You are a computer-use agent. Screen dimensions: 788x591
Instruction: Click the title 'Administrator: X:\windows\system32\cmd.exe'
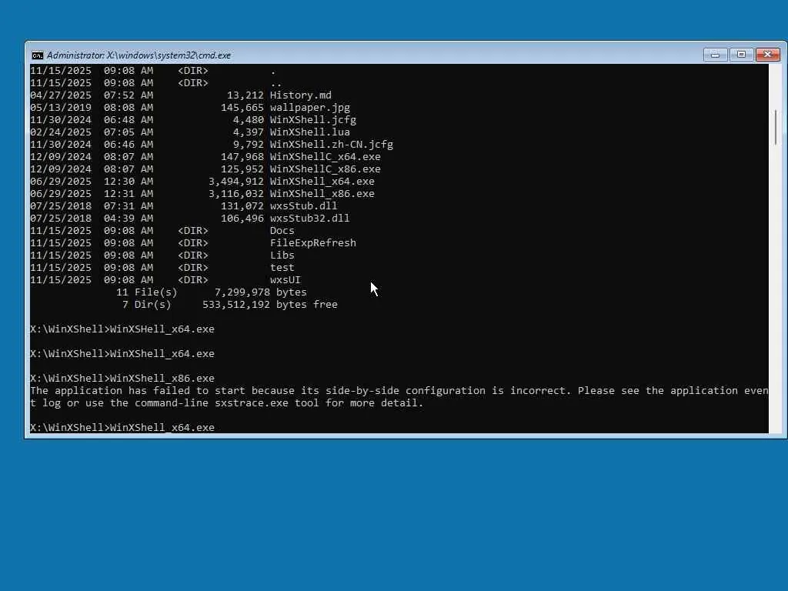[139, 55]
